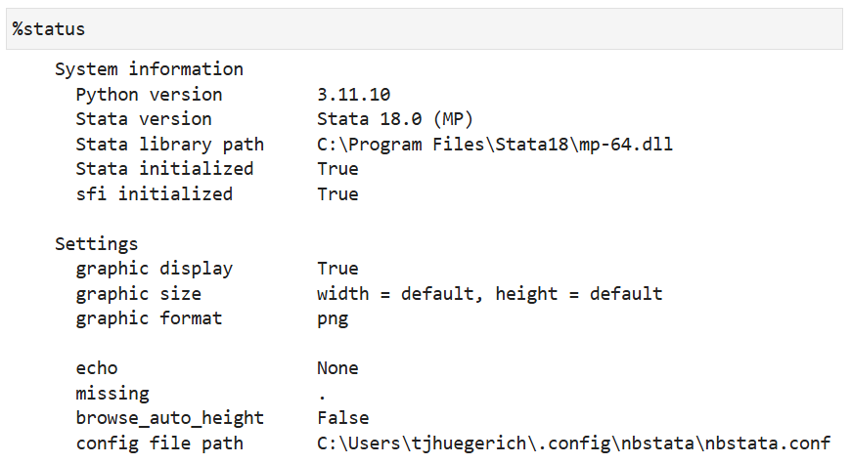
Task: Click the 3.11.10 Python version value
Action: (353, 95)
